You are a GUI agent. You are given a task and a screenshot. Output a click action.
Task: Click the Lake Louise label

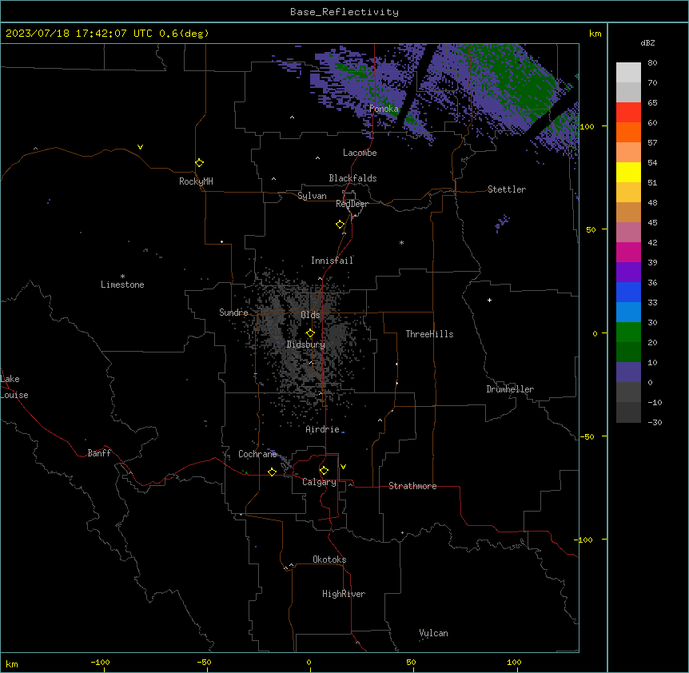pyautogui.click(x=14, y=387)
